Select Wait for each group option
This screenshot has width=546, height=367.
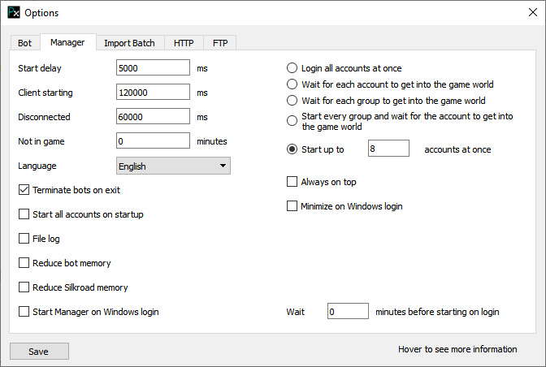(x=292, y=101)
